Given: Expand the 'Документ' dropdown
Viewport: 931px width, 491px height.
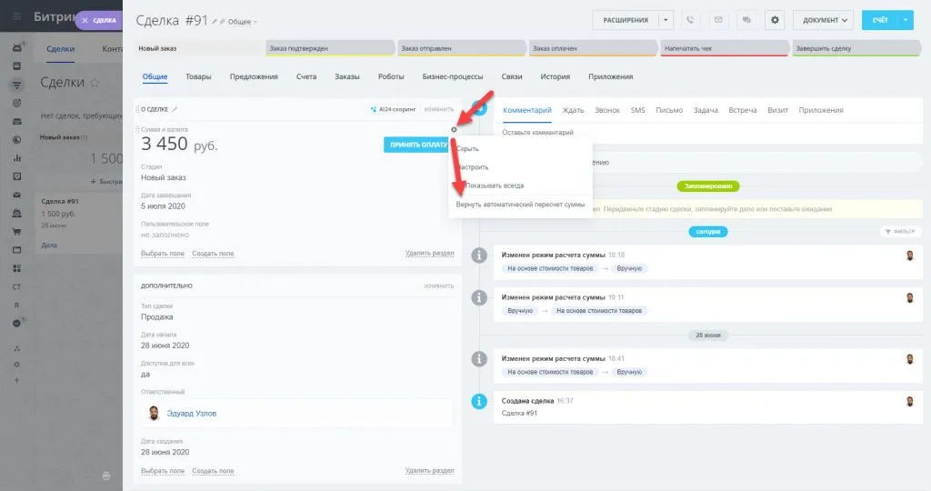Looking at the screenshot, I should click(x=823, y=20).
